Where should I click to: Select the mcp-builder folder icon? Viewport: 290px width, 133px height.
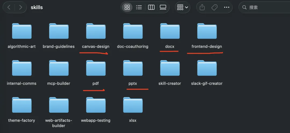click(59, 68)
